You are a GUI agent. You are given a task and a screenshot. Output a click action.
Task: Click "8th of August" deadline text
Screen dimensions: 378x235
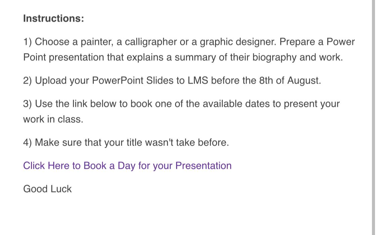click(x=290, y=80)
